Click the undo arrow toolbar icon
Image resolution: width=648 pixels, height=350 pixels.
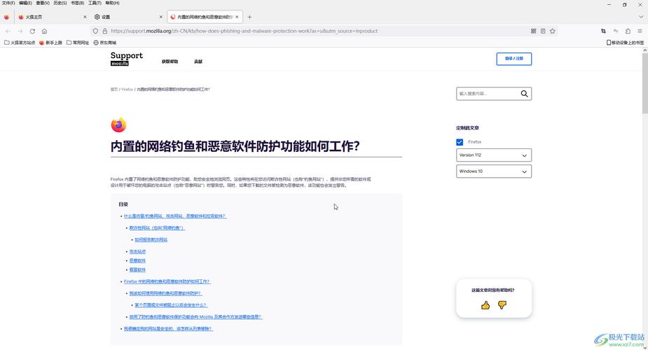click(616, 31)
